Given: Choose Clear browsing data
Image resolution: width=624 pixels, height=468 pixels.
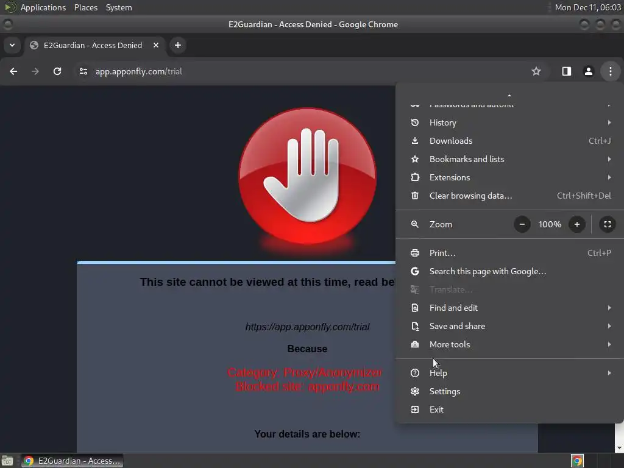Looking at the screenshot, I should point(510,196).
